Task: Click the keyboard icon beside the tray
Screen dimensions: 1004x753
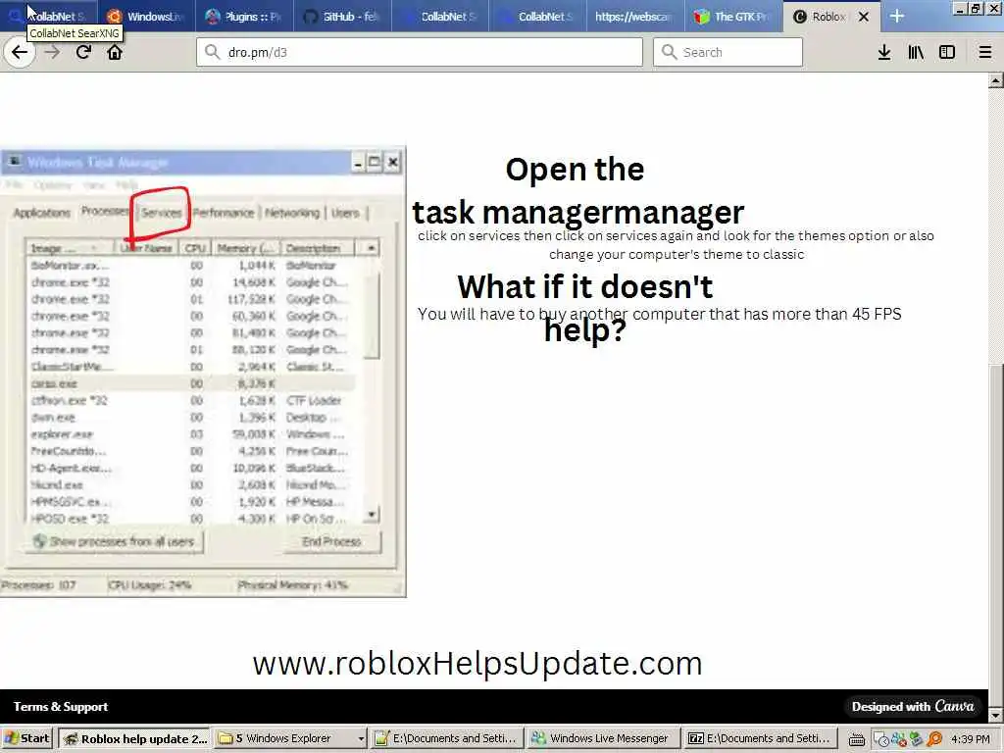Action: [x=857, y=739]
